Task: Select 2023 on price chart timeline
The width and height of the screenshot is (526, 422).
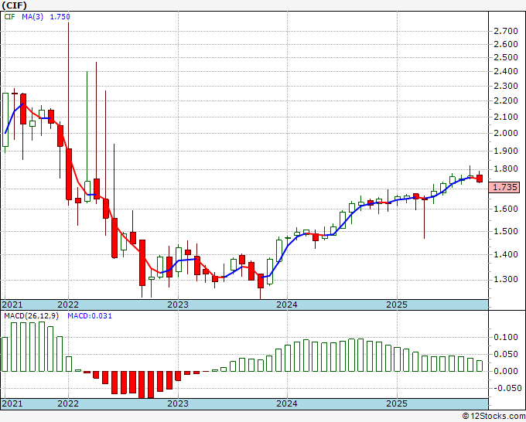Action: 178,305
